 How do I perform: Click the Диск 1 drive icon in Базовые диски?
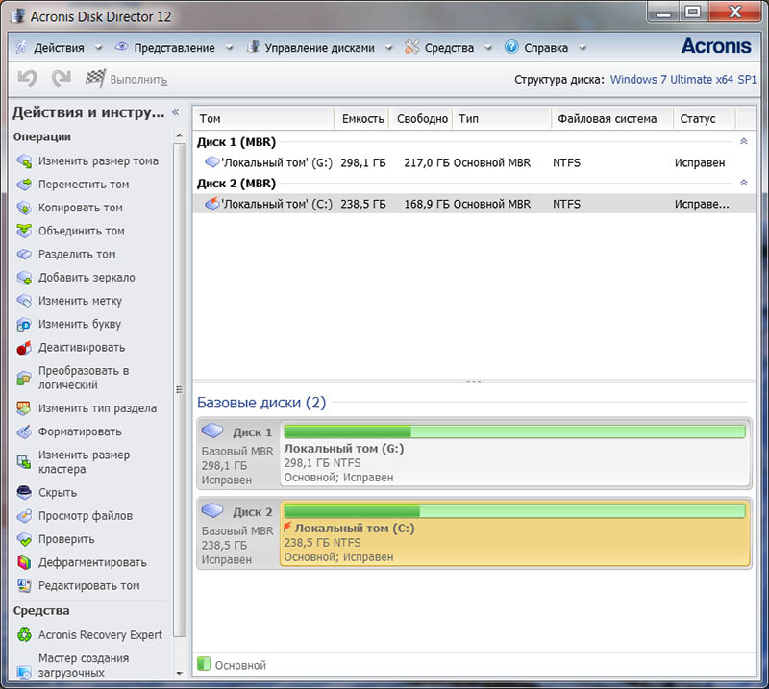212,431
